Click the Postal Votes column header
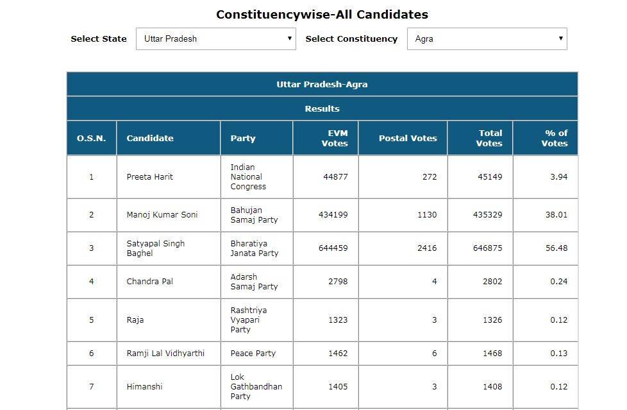627x410 pixels. pos(408,138)
